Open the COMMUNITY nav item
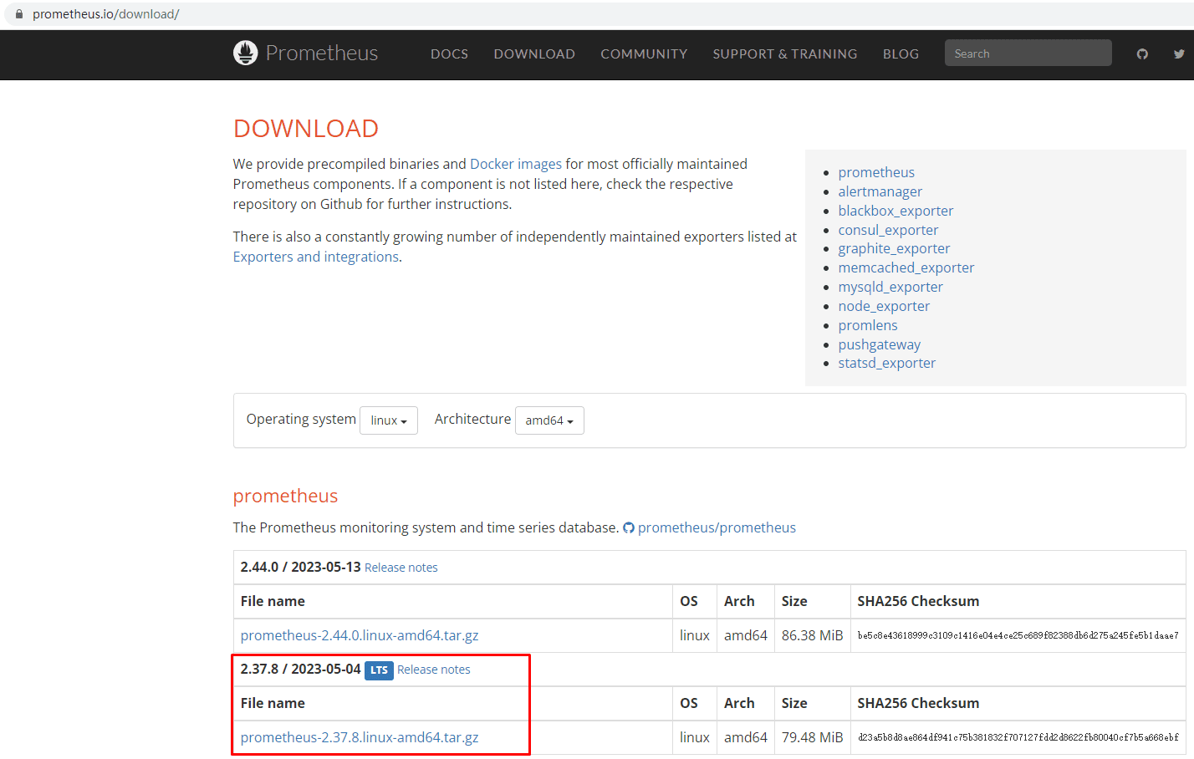The width and height of the screenshot is (1194, 759). [644, 53]
